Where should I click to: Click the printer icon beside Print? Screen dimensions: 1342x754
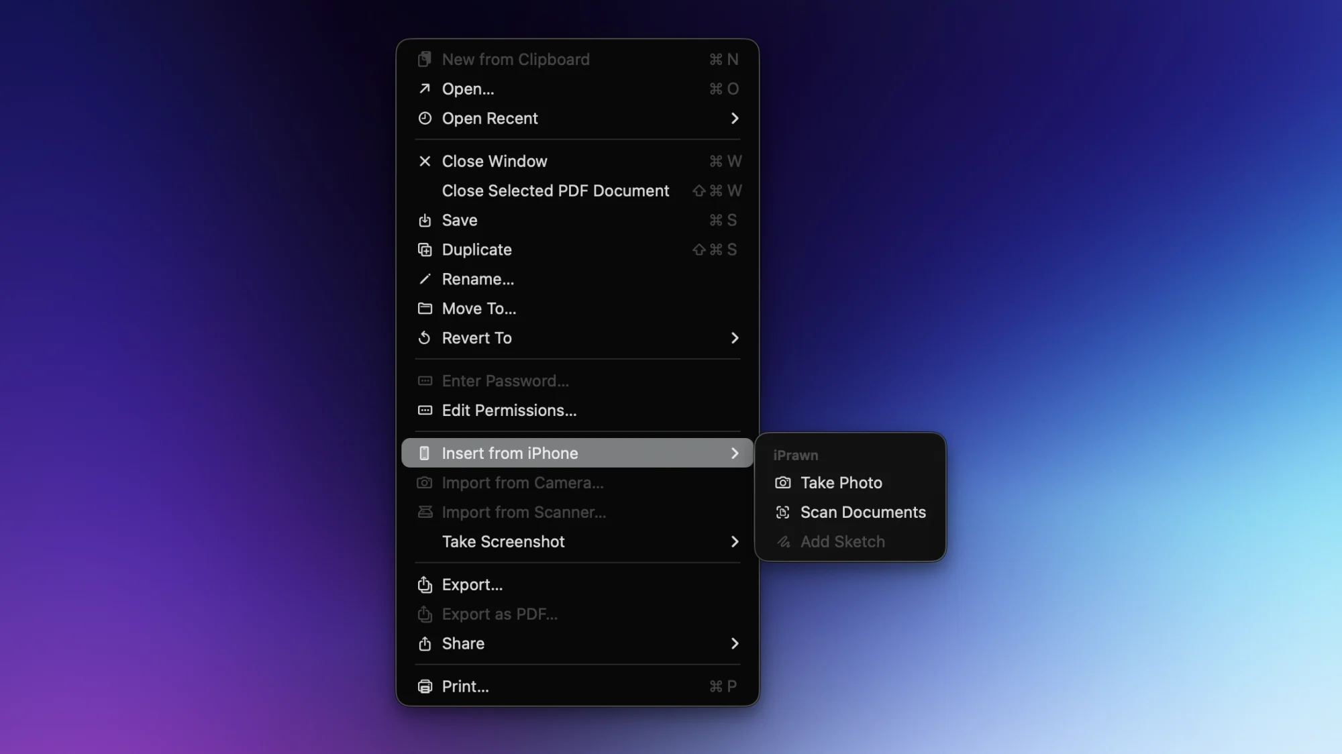(x=425, y=686)
